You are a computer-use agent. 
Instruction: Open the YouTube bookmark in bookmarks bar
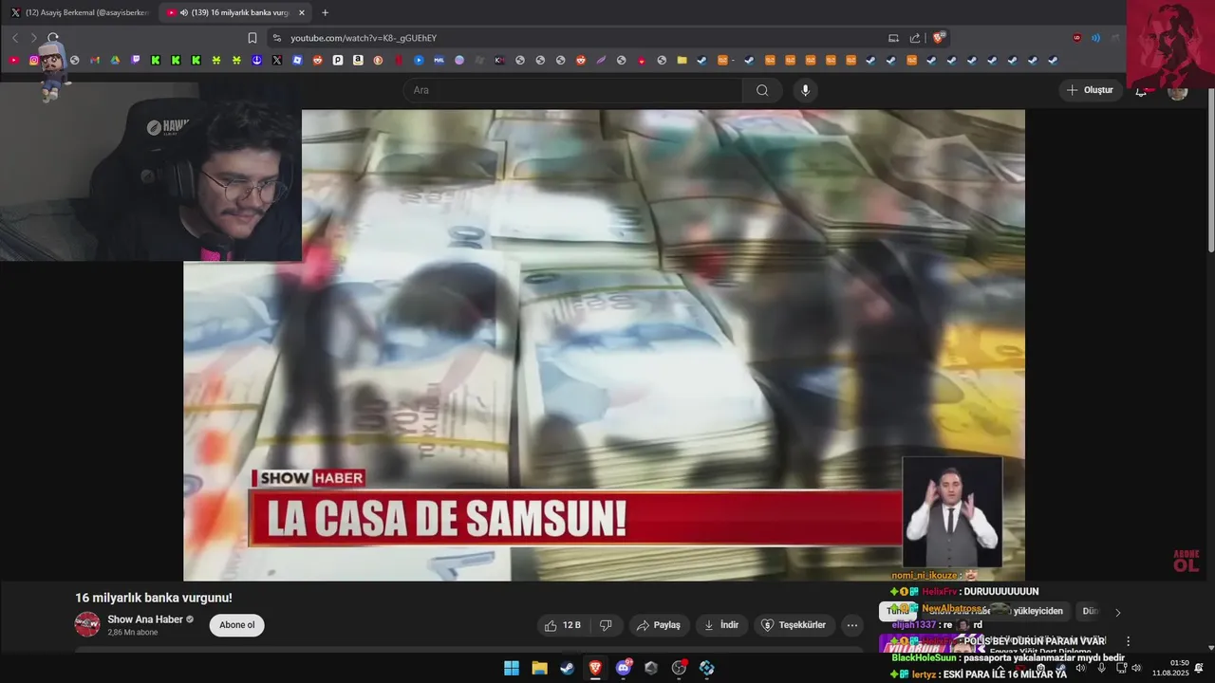point(13,61)
